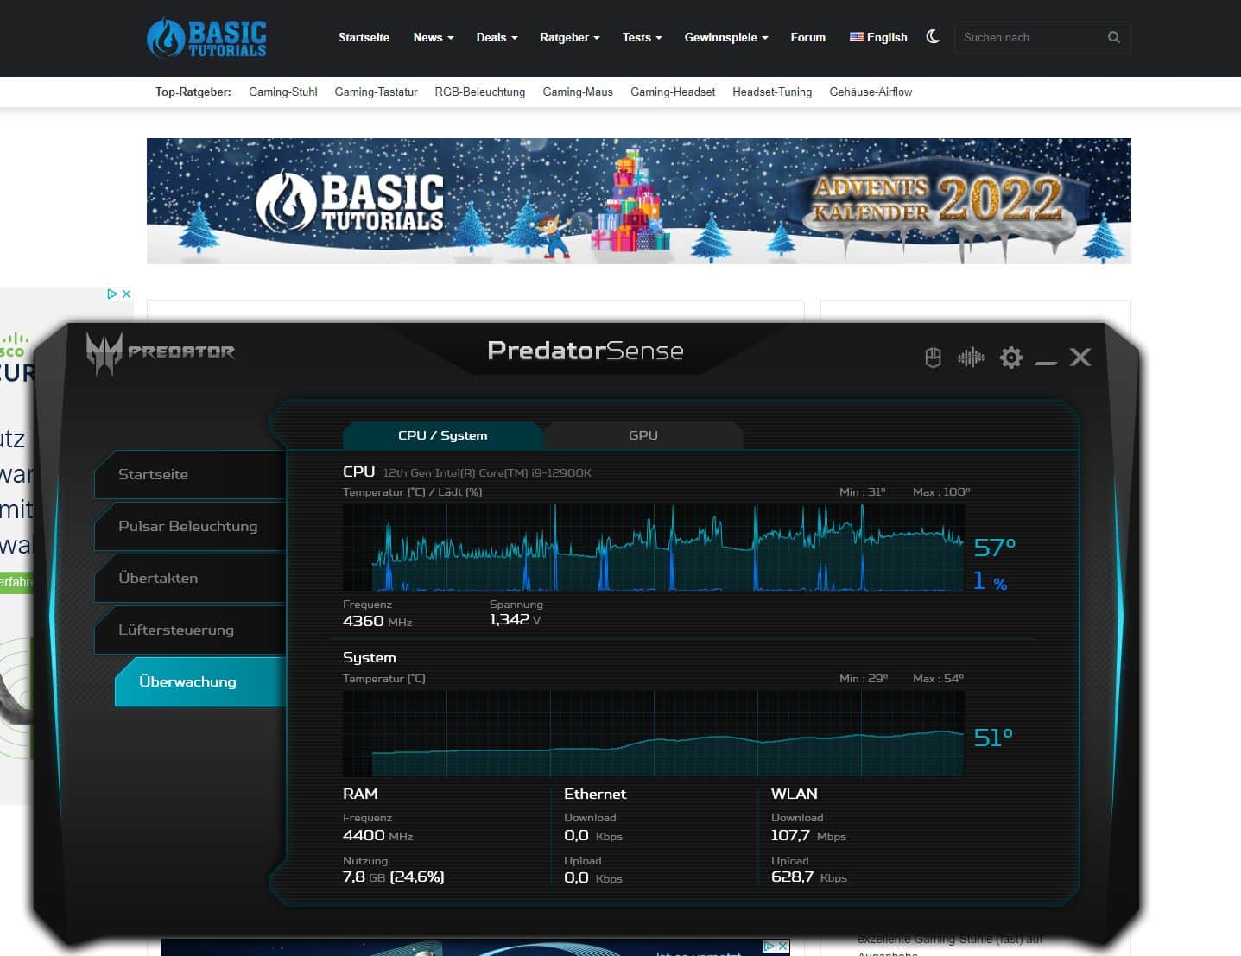Click the Gaming-Headset top guide link
Viewport: 1241px width, 956px height.
click(672, 92)
